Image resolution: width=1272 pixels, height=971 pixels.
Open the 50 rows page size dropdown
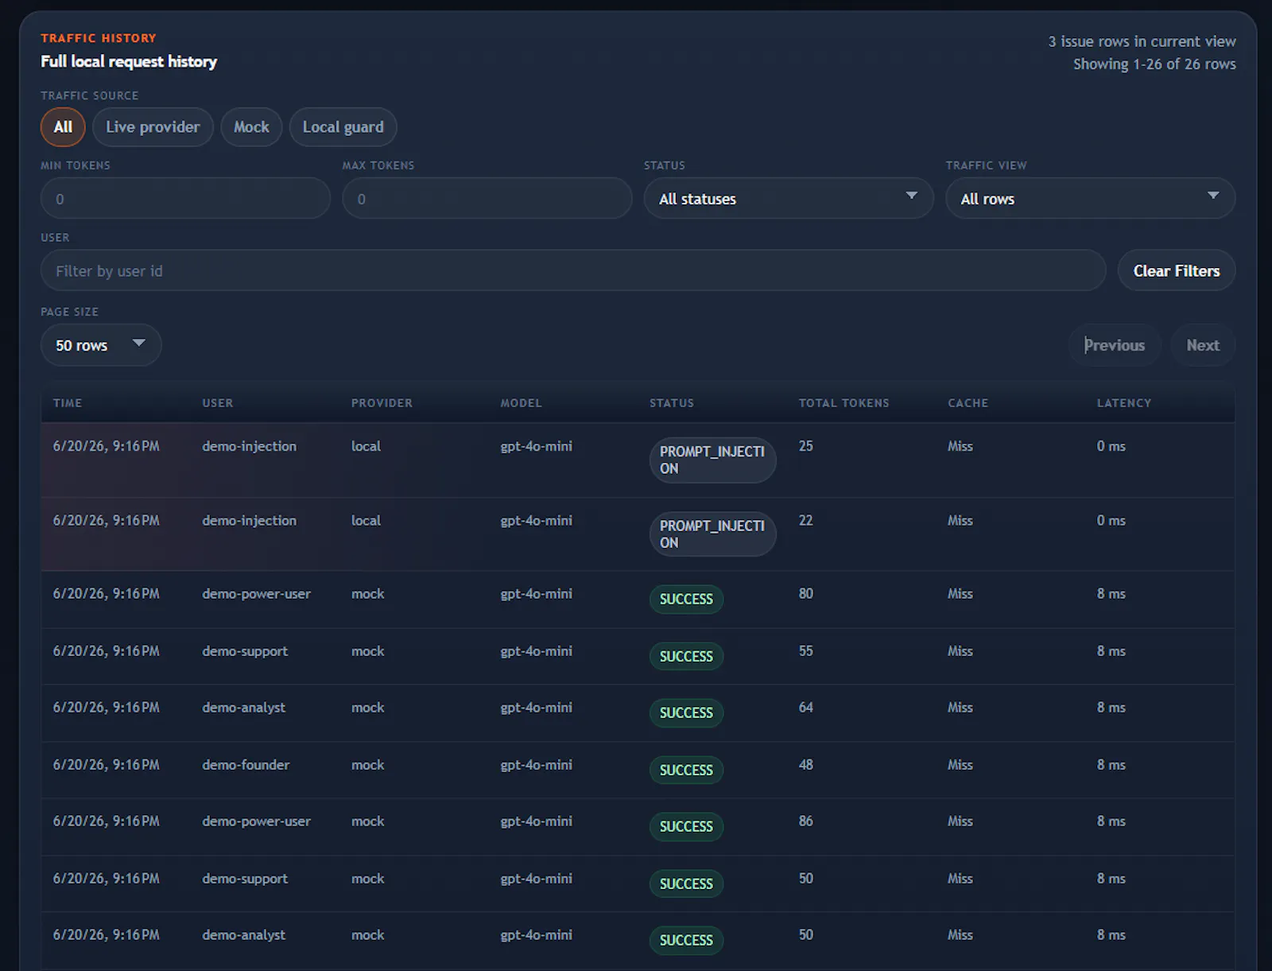pyautogui.click(x=101, y=345)
